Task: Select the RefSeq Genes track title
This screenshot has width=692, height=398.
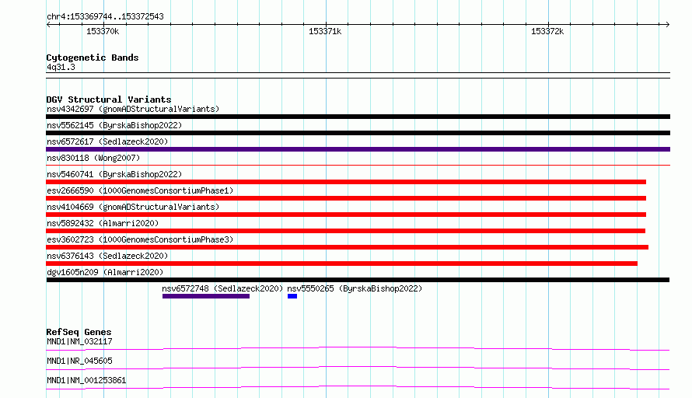Action: [79, 332]
